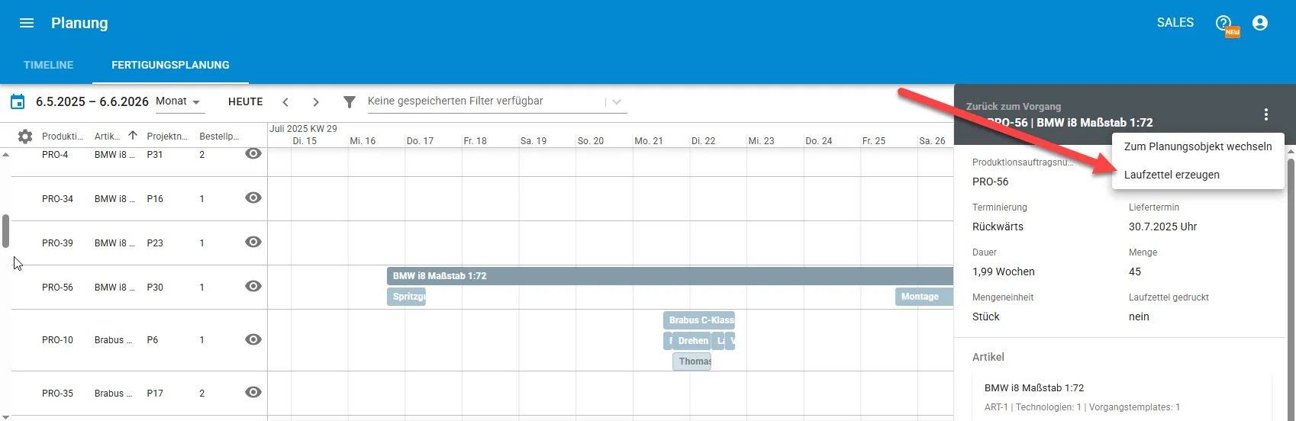Open column settings gear icon

(x=25, y=136)
